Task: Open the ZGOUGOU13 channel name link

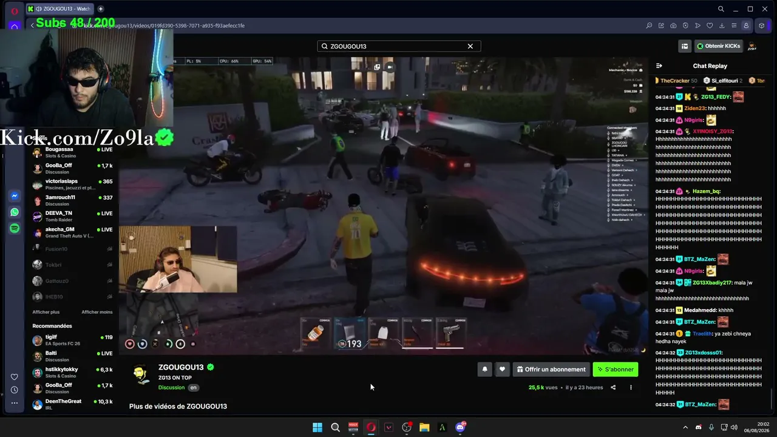Action: coord(181,367)
